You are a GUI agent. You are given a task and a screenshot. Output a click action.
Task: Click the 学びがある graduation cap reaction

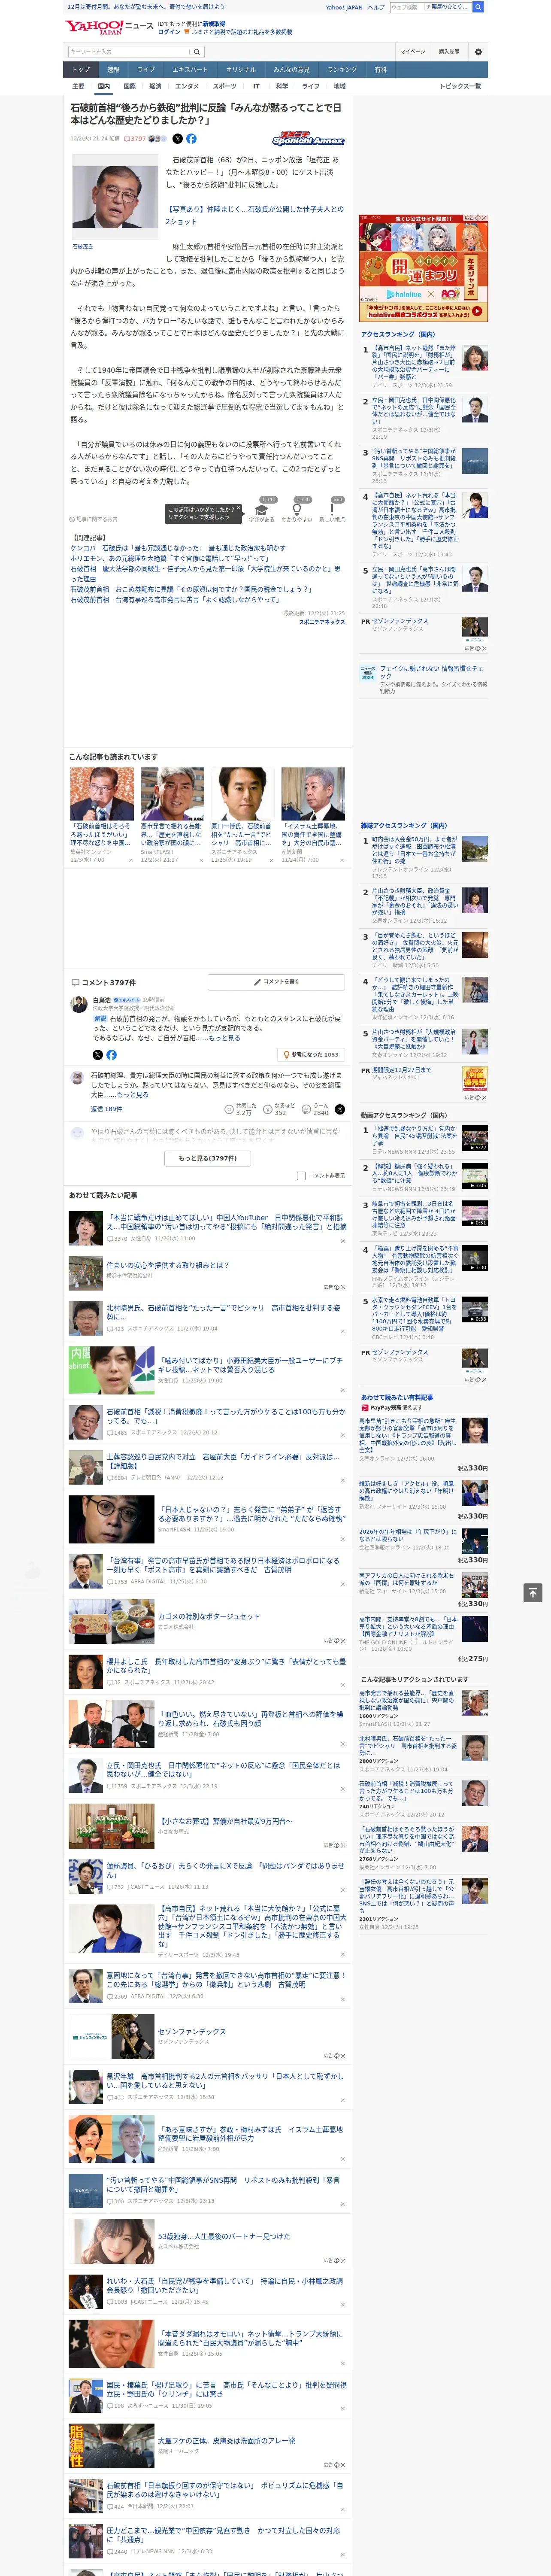(262, 511)
